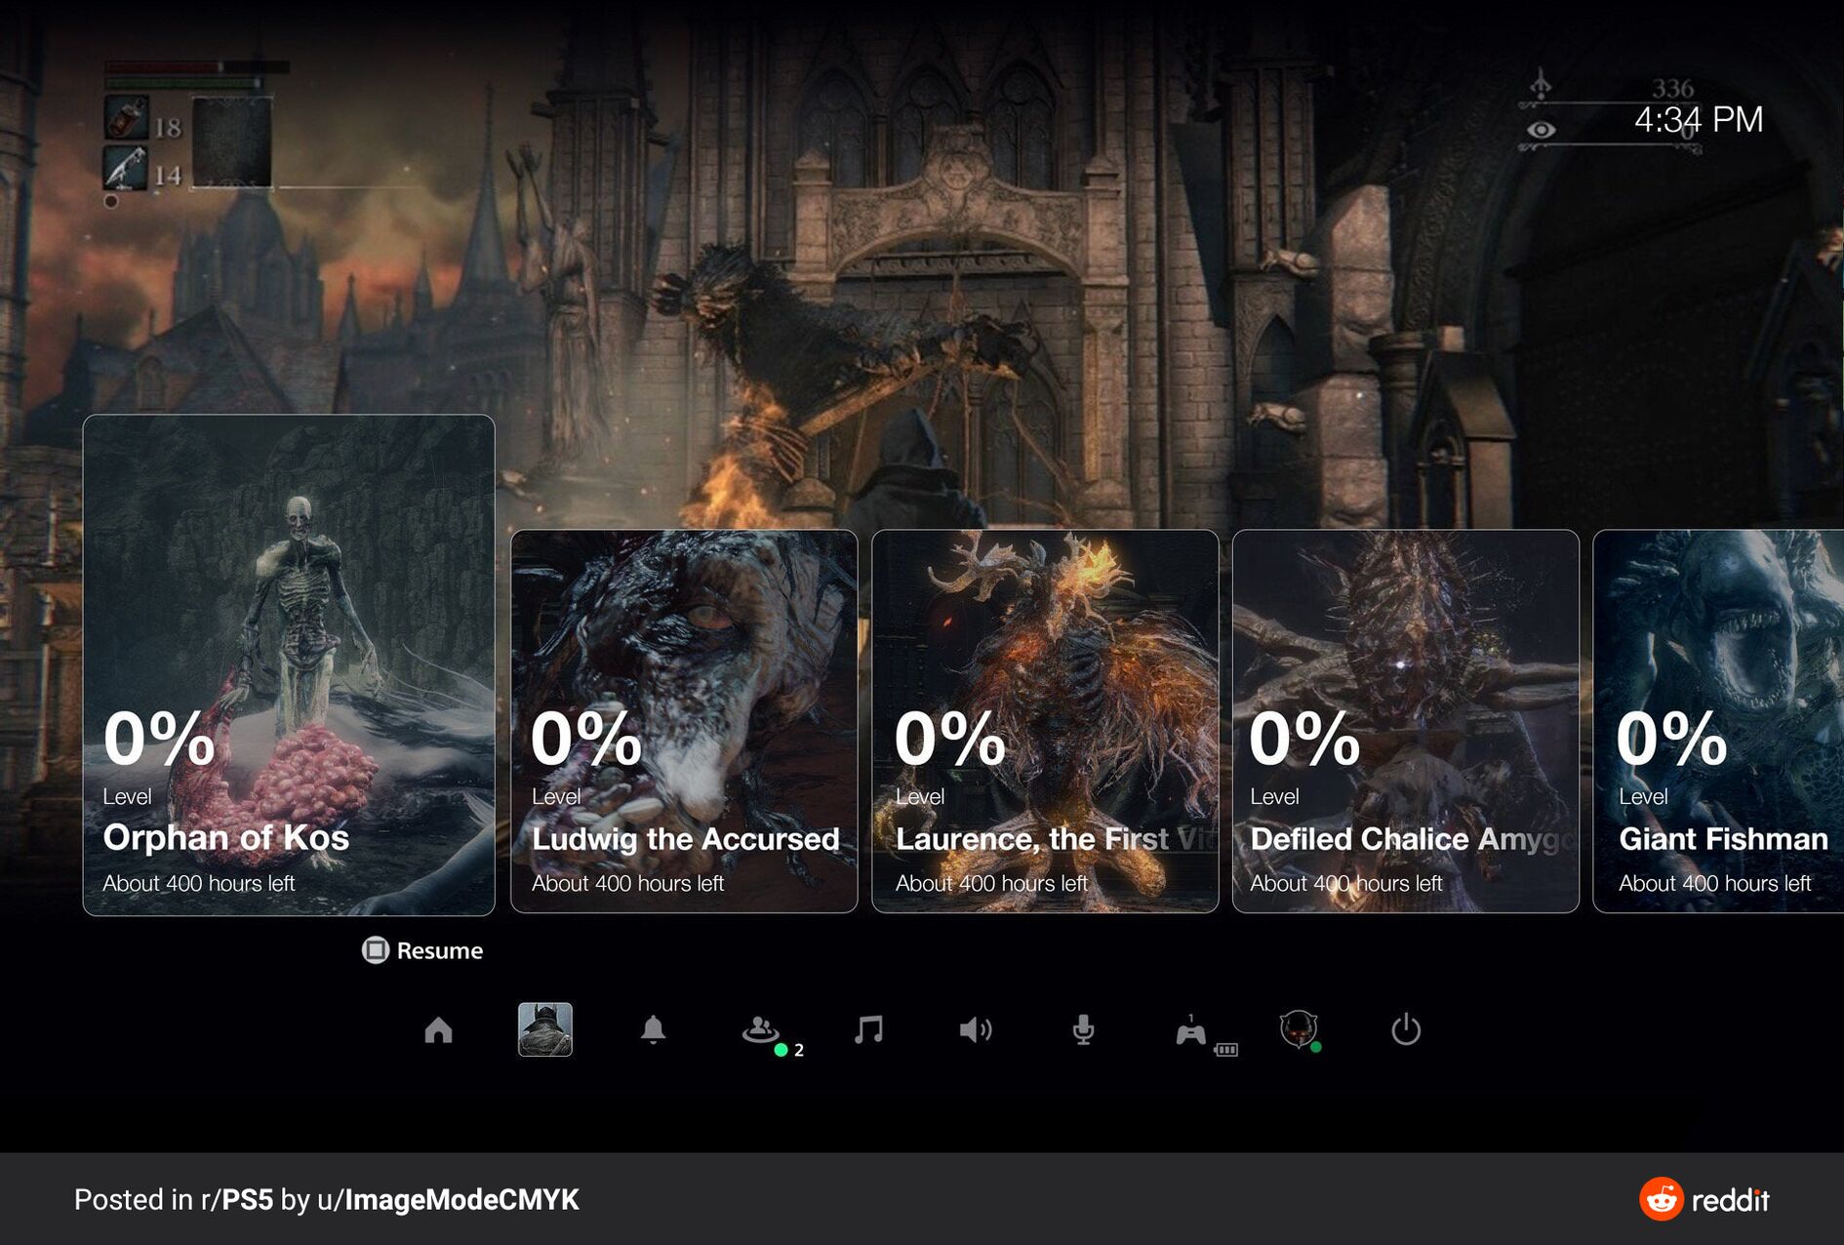Screen dimensions: 1844x1245
Task: Open the u/ImageModeCMYK profile link
Action: click(x=449, y=1199)
